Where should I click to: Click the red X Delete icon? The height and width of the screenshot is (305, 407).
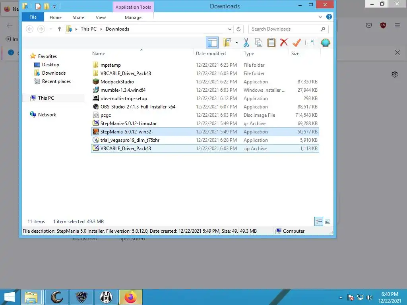[284, 42]
